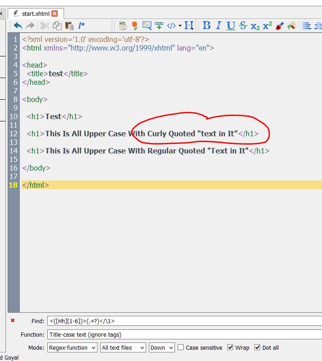Viewport: 322px width, 361px height.
Task: Click the orange tulip toolbar icon
Action: coord(135,26)
